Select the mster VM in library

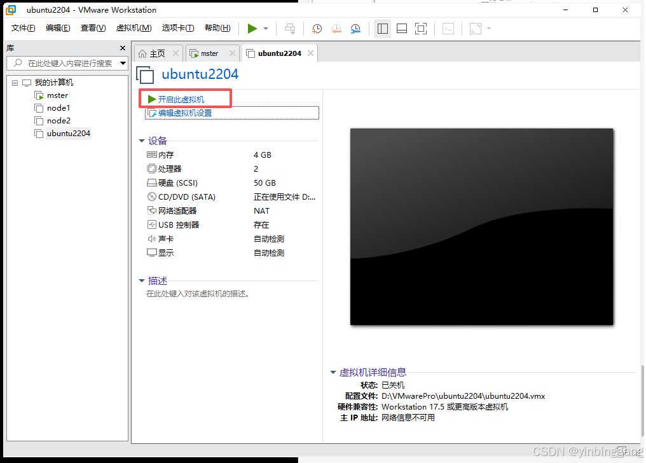tap(57, 95)
